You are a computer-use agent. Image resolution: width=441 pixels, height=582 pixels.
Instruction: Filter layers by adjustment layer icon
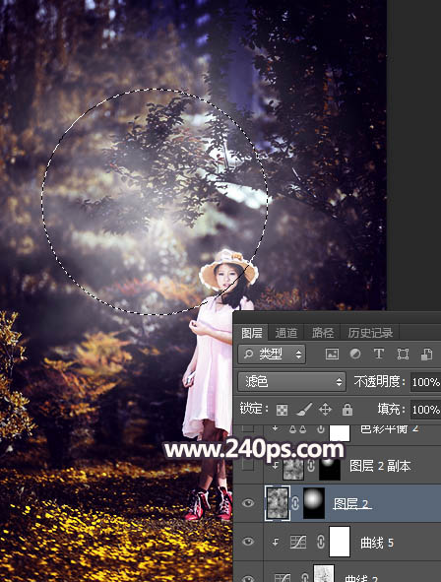(355, 355)
